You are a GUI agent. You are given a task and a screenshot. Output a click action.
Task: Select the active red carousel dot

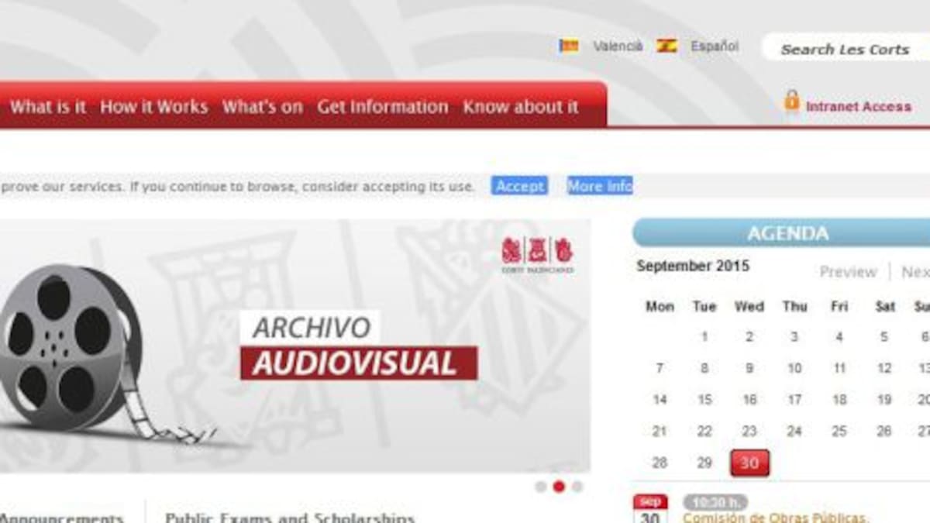pyautogui.click(x=559, y=487)
